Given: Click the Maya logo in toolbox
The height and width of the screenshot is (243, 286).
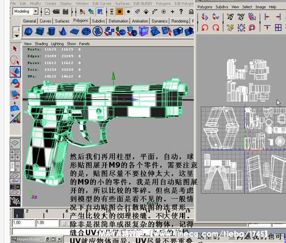Looking at the screenshot, I should 15,201.
